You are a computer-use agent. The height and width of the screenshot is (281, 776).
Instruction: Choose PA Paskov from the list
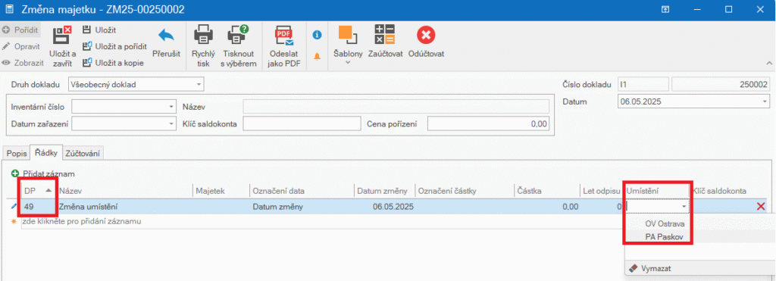pos(664,237)
